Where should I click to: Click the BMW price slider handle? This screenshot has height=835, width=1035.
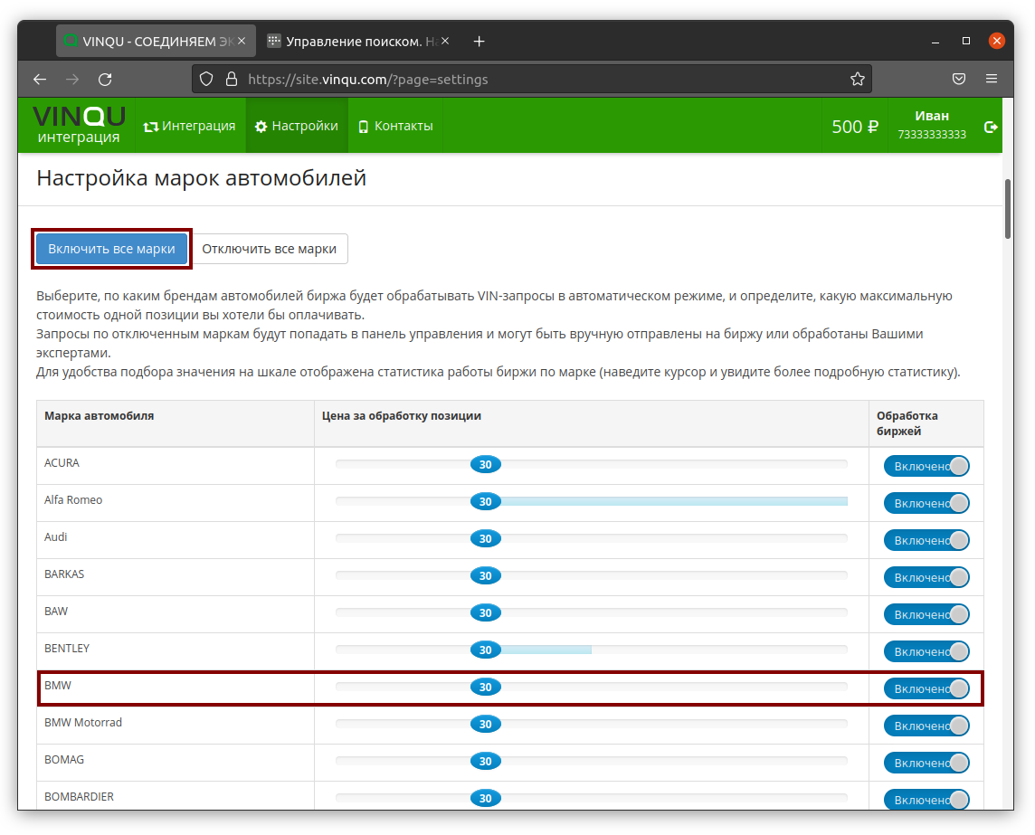(x=486, y=688)
